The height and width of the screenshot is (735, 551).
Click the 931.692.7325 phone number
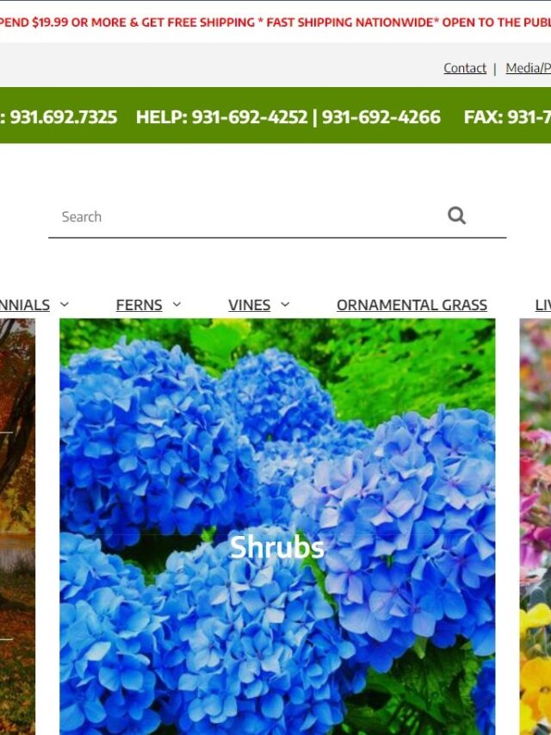point(63,116)
